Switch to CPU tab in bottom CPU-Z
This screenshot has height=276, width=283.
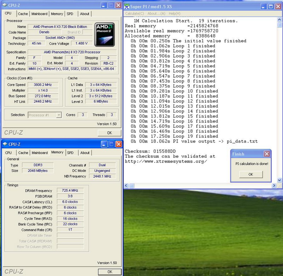coord(8,153)
